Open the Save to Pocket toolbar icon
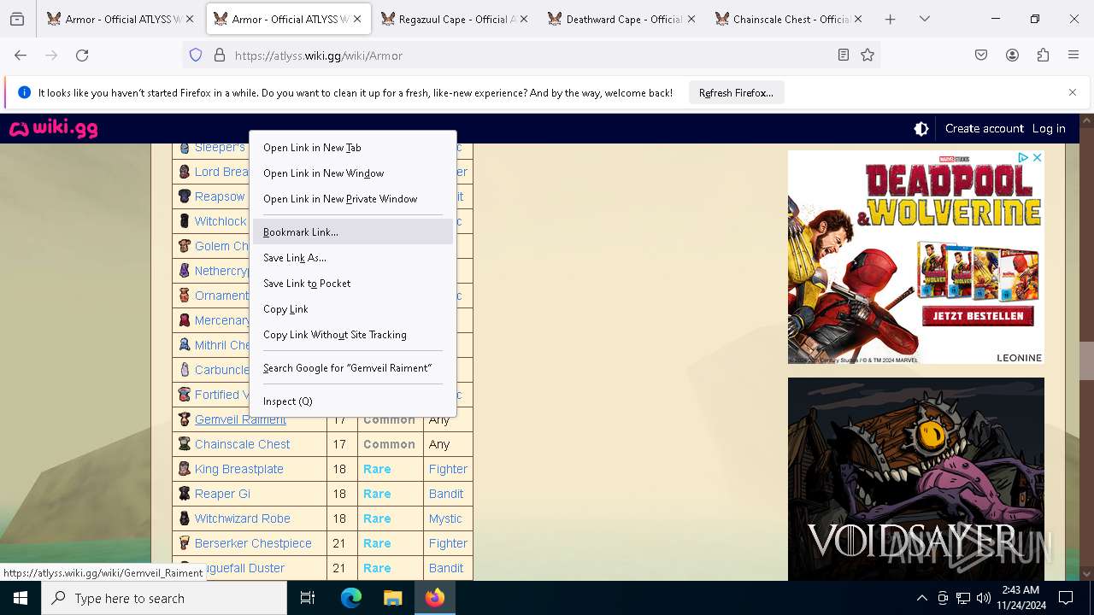This screenshot has height=615, width=1094. 981,55
